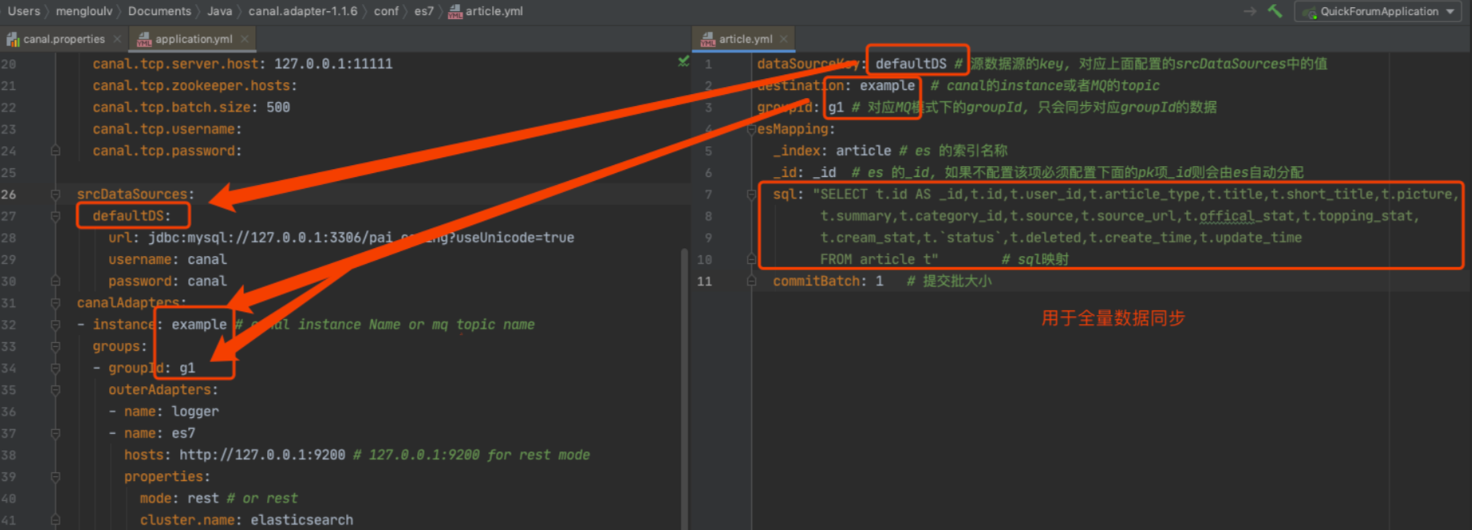Image resolution: width=1472 pixels, height=530 pixels.
Task: Collapse the groupId g1 fold marker on line 34
Action: [55, 368]
